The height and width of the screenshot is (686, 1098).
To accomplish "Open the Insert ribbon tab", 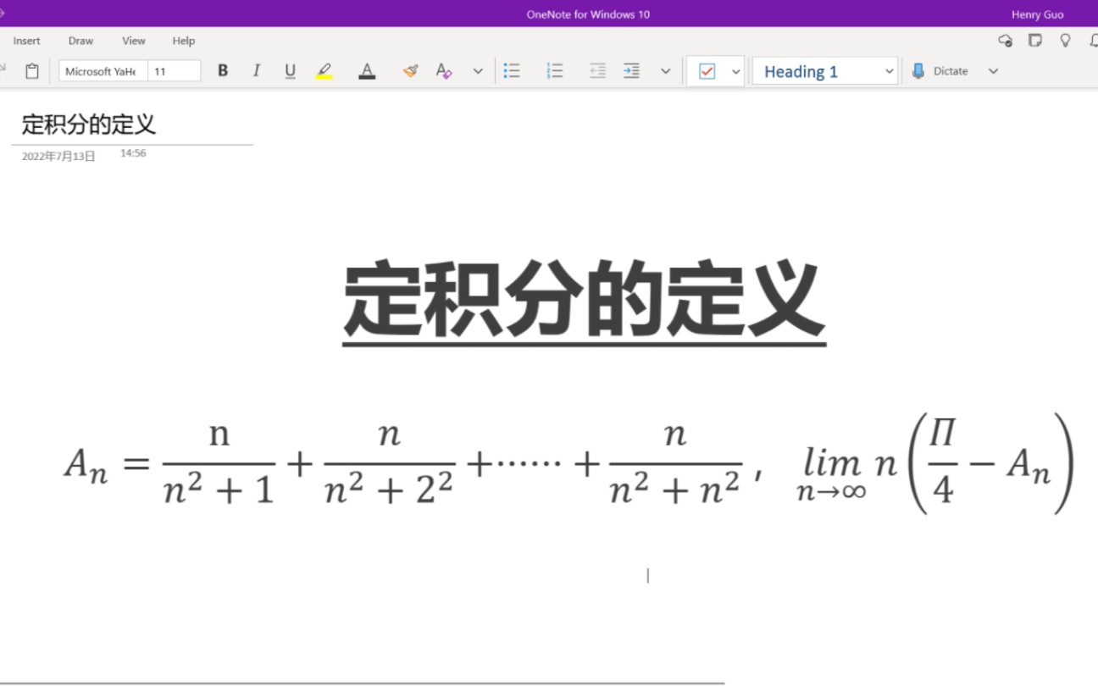I will point(26,41).
